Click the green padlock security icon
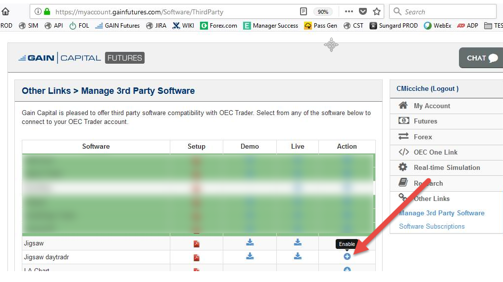 pyautogui.click(x=47, y=12)
